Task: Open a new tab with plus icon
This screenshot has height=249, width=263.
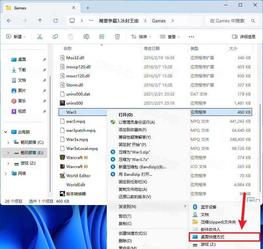Action: click(x=88, y=8)
